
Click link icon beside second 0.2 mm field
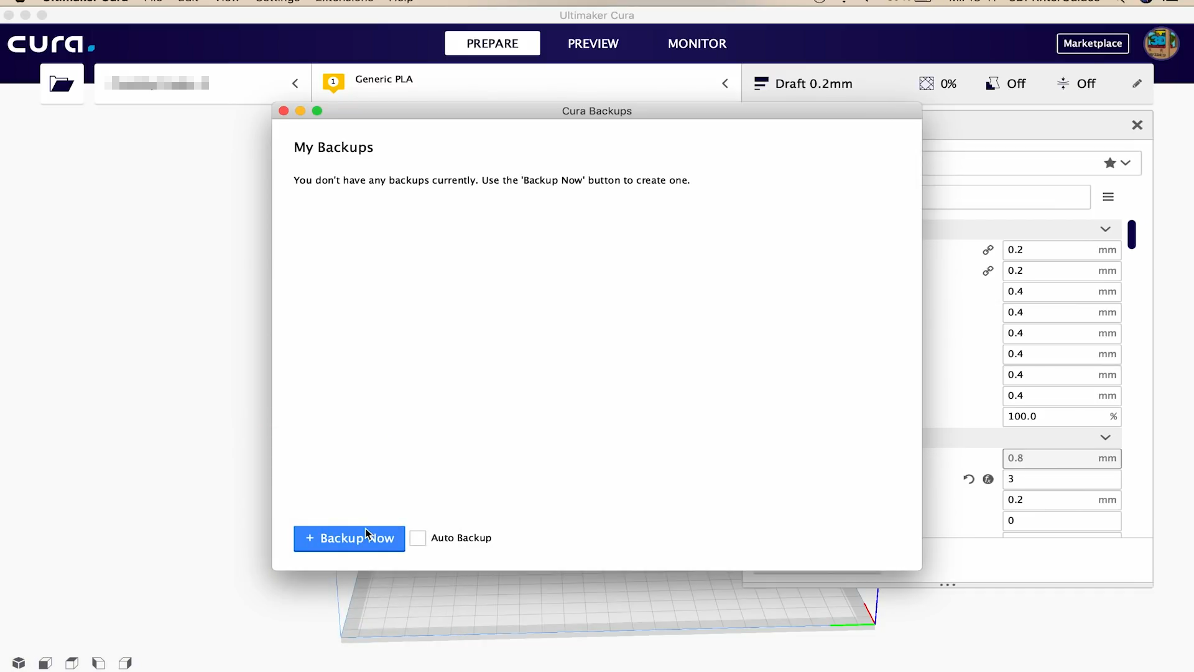click(988, 271)
